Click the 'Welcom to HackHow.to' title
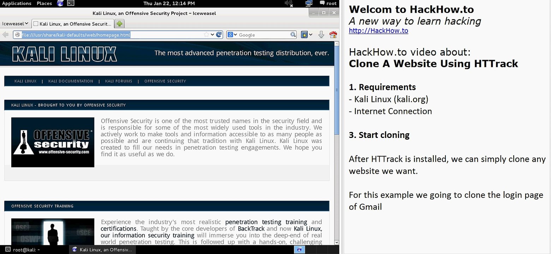This screenshot has height=254, width=551. pos(411,9)
